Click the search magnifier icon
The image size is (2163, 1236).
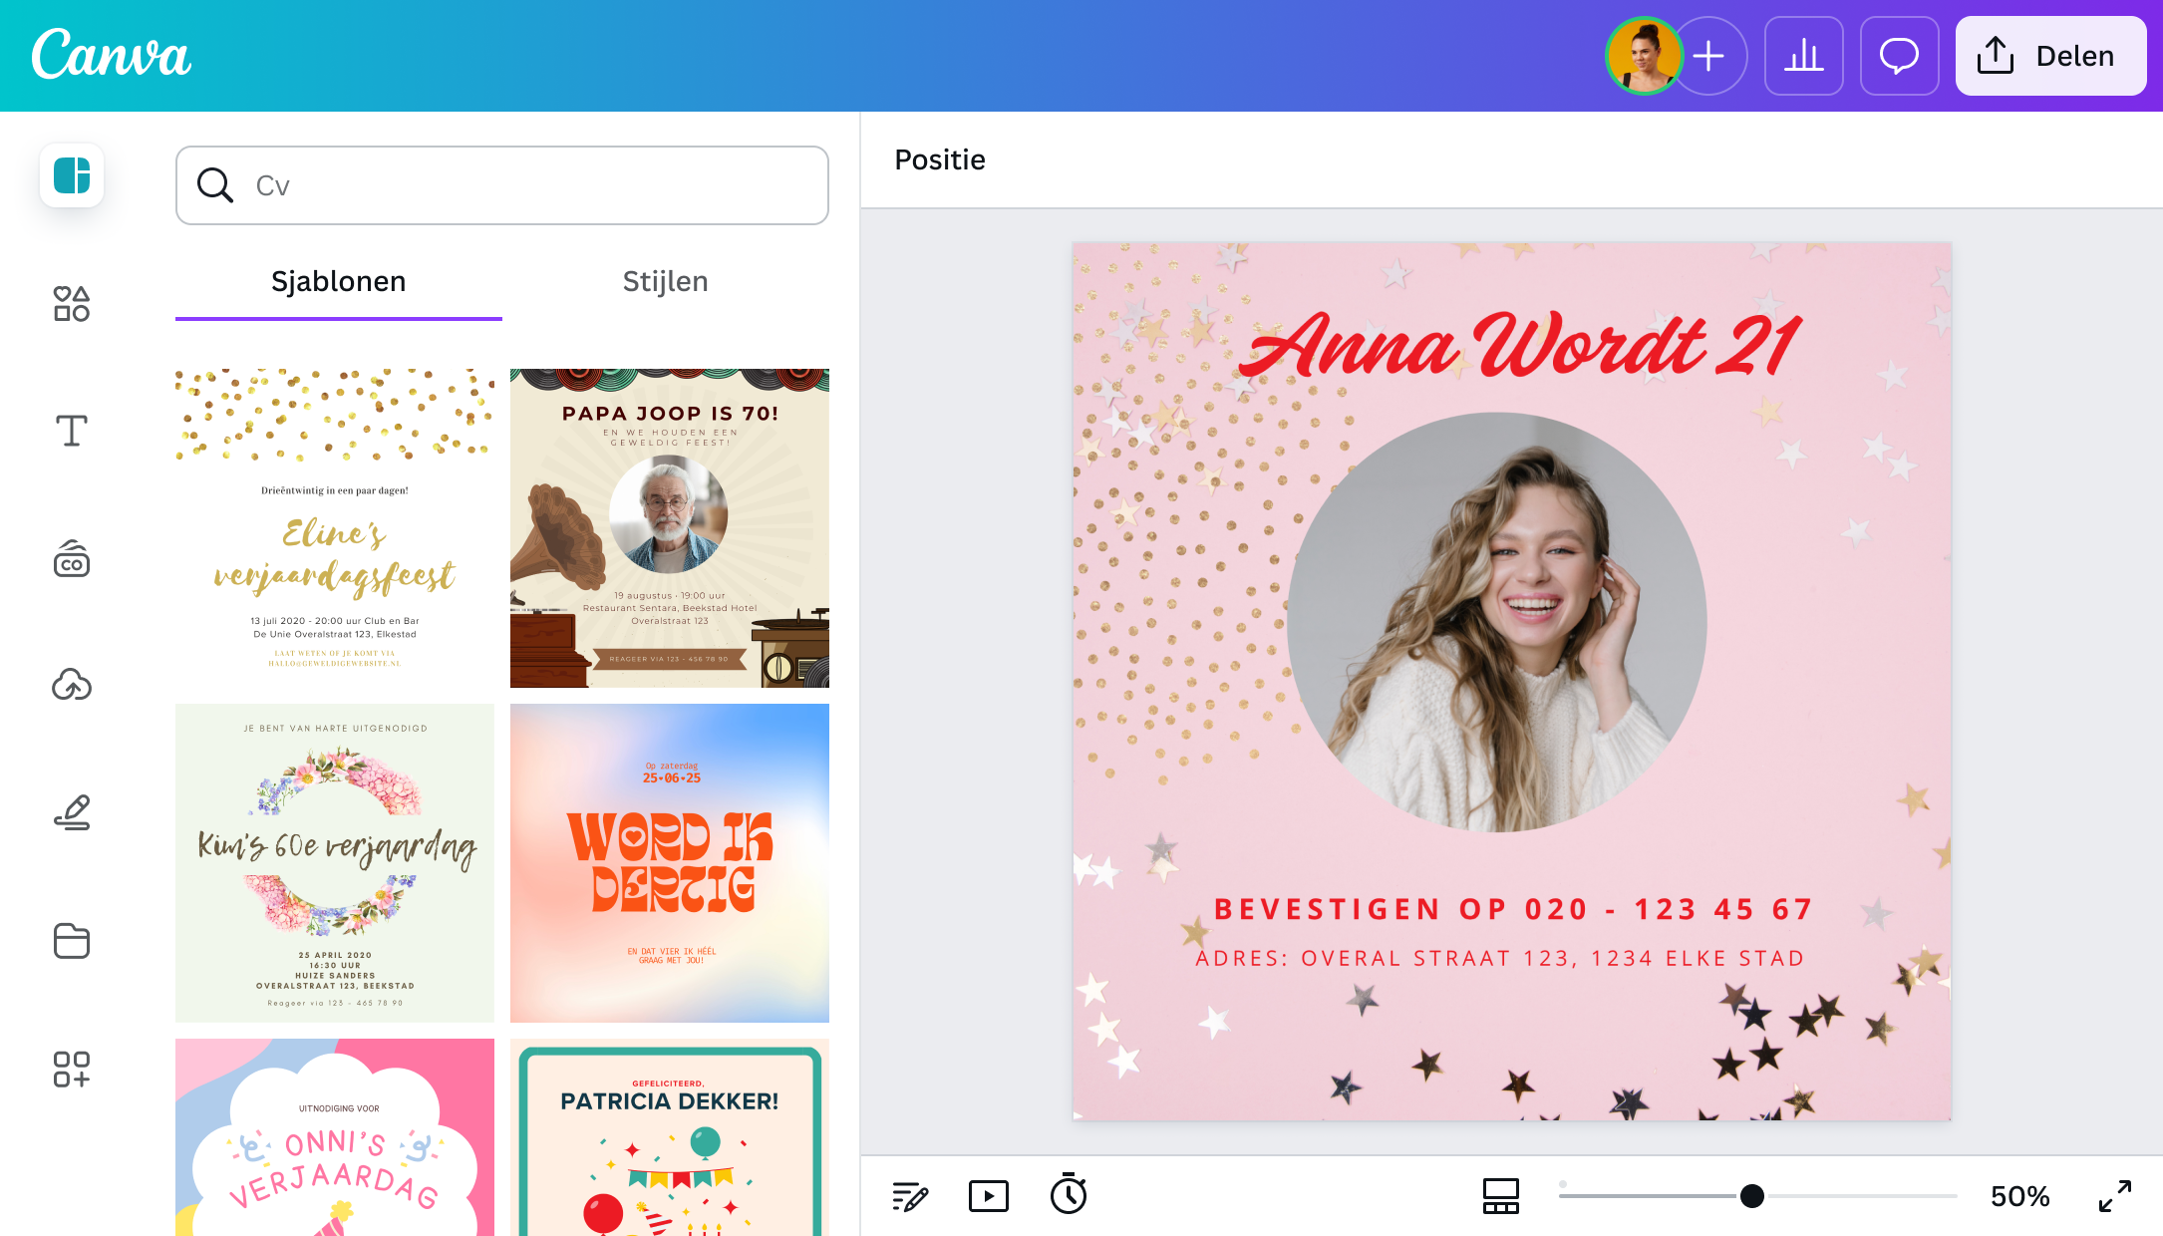click(215, 185)
